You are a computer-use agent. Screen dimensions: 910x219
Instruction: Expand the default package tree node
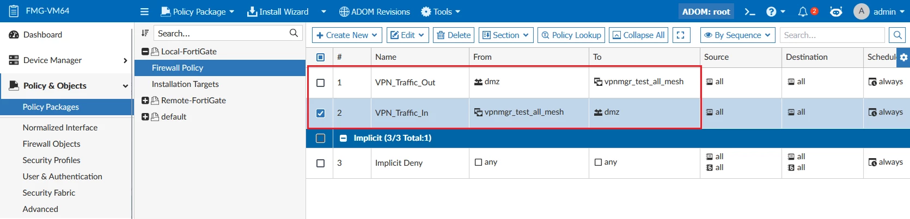pyautogui.click(x=145, y=117)
